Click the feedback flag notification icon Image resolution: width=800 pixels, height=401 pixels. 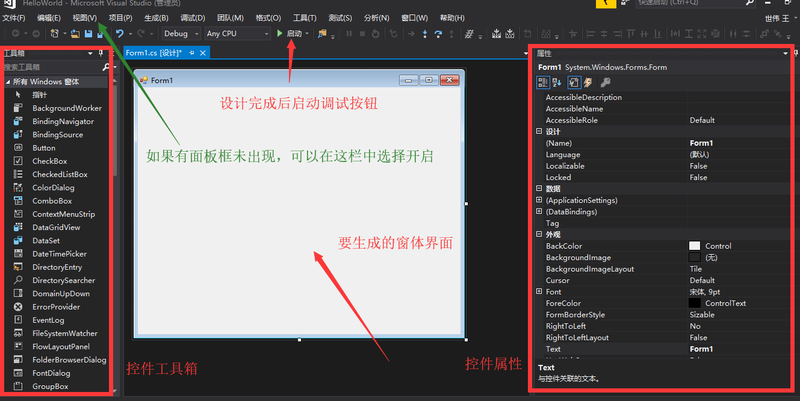pyautogui.click(x=606, y=3)
